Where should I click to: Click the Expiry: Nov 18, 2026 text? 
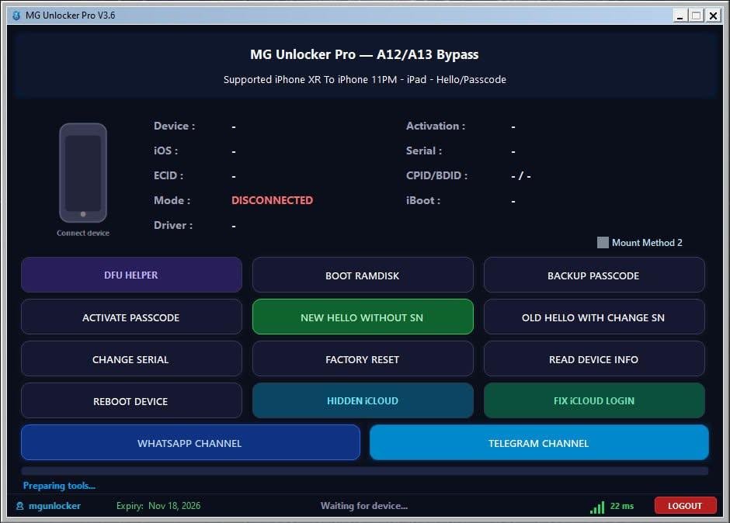tap(158, 506)
